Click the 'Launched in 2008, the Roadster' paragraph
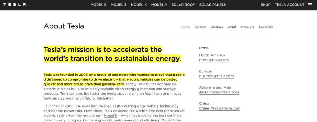This screenshot has width=317, height=122. [114, 113]
